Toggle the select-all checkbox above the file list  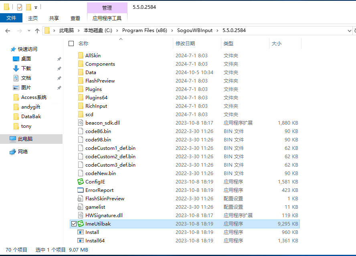pos(71,44)
